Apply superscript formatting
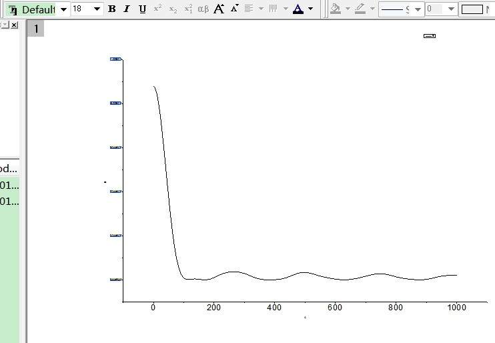 coord(157,9)
